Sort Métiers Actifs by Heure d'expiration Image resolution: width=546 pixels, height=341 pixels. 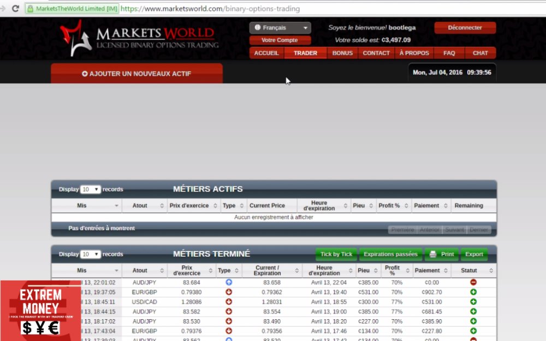click(324, 206)
